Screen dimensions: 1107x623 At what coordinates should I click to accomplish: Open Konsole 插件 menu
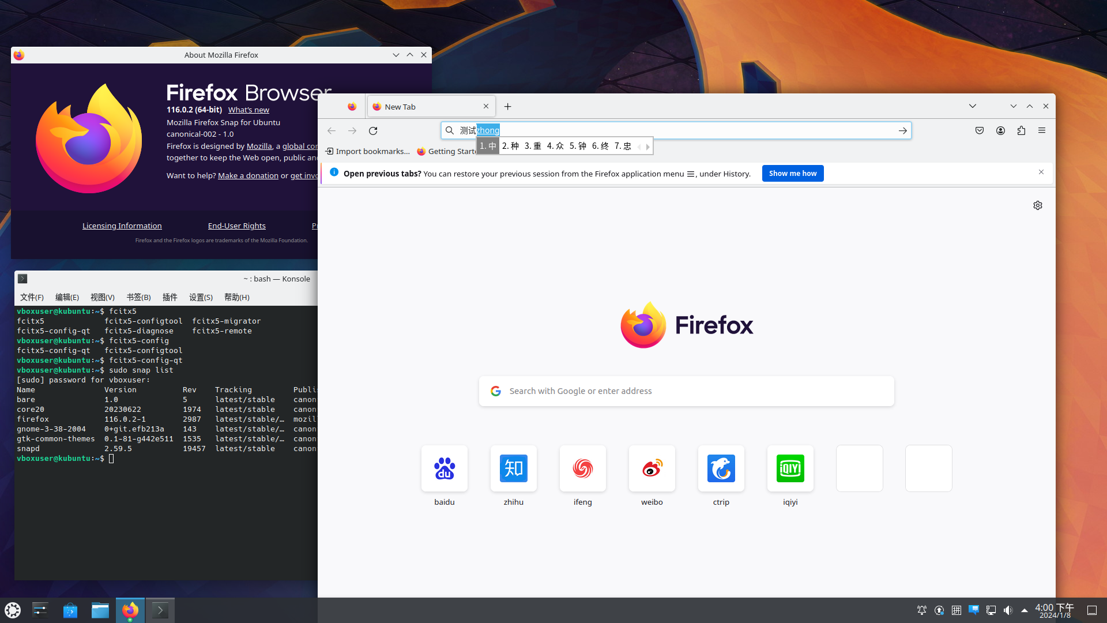tap(170, 298)
